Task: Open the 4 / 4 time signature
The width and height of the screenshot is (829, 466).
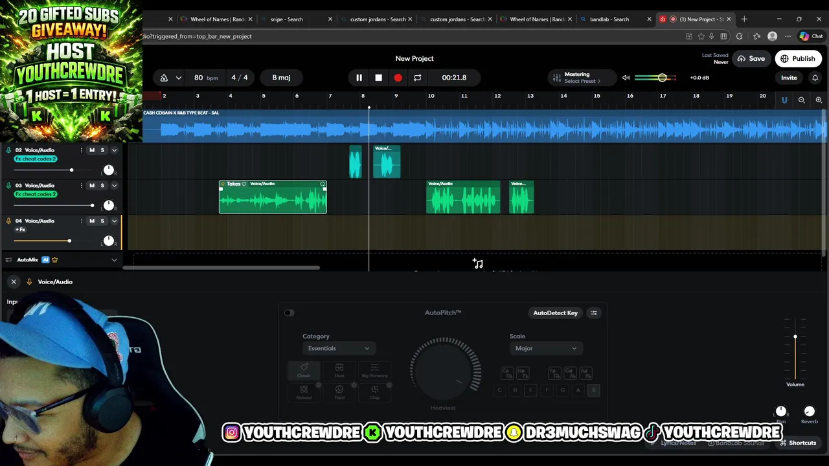Action: coord(240,78)
